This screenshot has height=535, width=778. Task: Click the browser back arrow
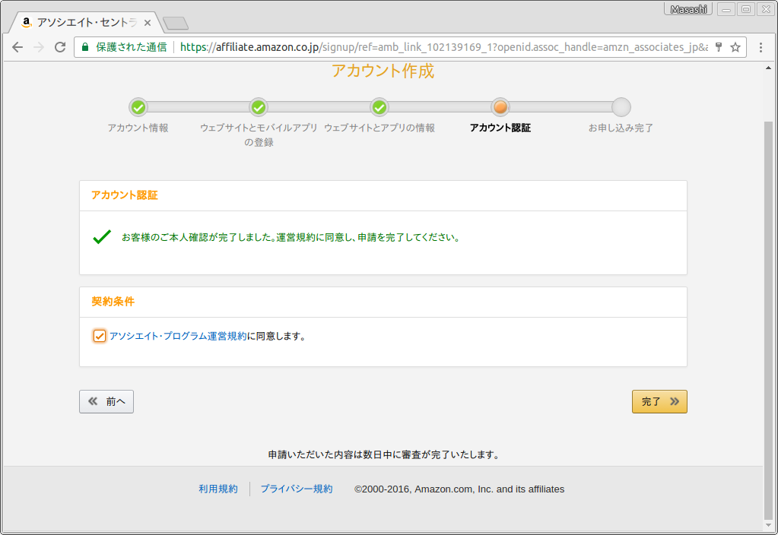click(17, 47)
